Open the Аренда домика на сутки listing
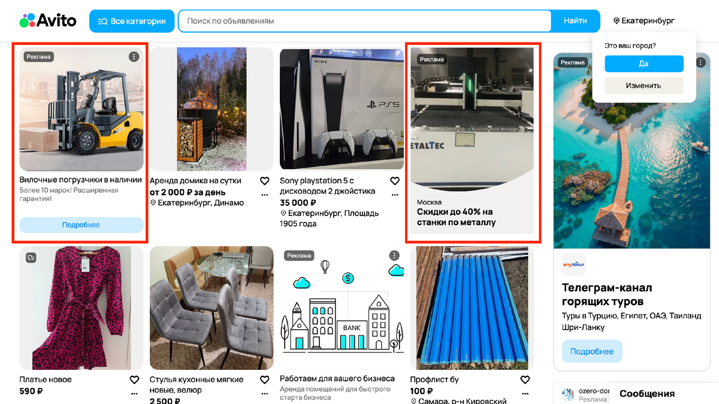The image size is (719, 404). 196,180
